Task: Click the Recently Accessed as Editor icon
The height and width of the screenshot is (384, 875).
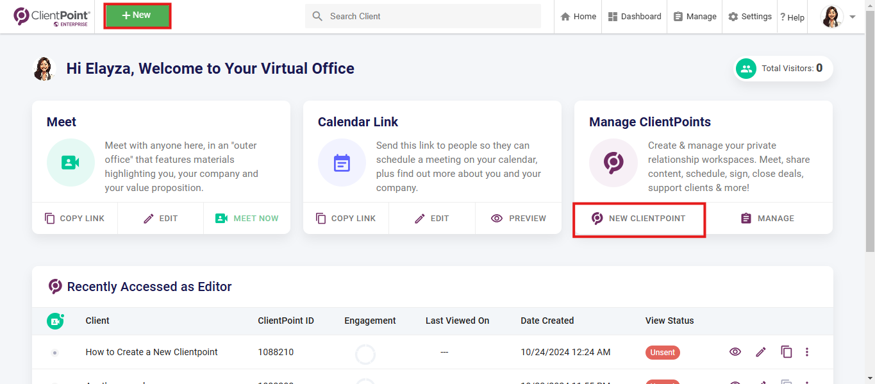Action: click(56, 287)
